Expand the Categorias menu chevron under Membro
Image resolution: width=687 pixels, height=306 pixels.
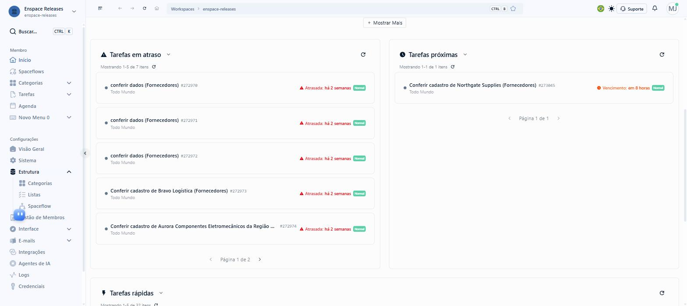(69, 83)
